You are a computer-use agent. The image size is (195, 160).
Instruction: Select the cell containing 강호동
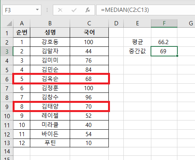[50, 42]
